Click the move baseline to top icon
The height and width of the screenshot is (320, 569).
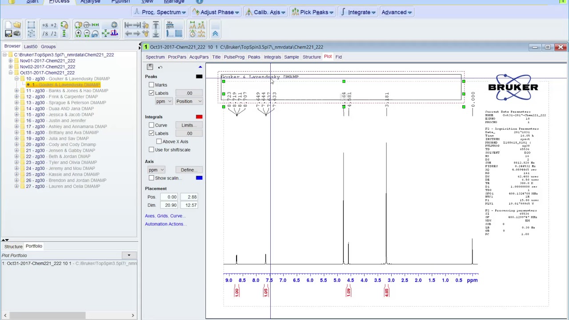click(x=156, y=25)
